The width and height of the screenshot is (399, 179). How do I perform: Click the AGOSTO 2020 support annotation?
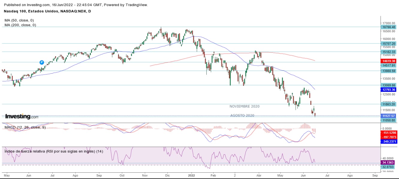tap(242, 116)
